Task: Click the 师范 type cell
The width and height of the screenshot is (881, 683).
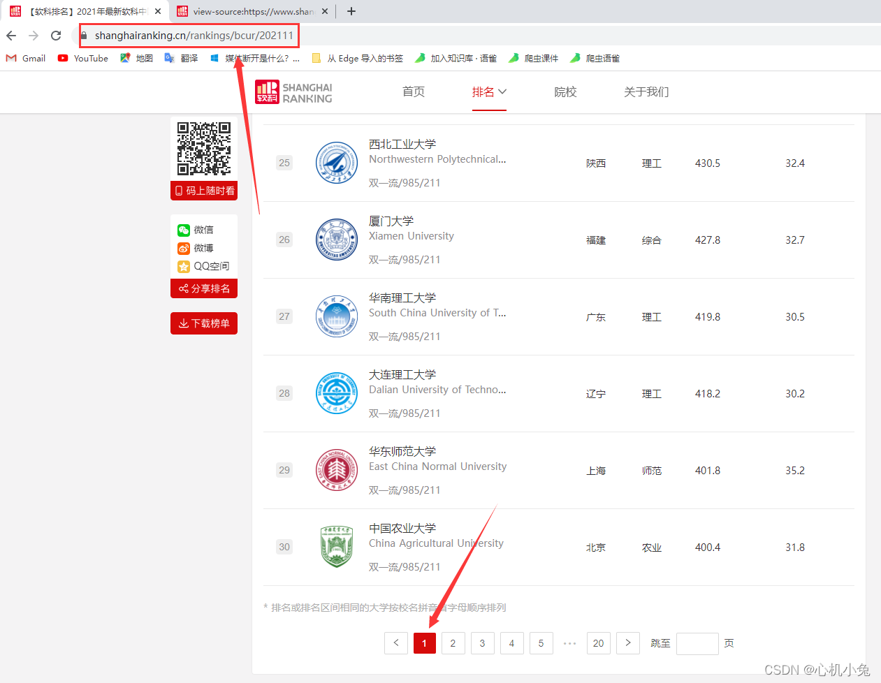Action: point(652,471)
